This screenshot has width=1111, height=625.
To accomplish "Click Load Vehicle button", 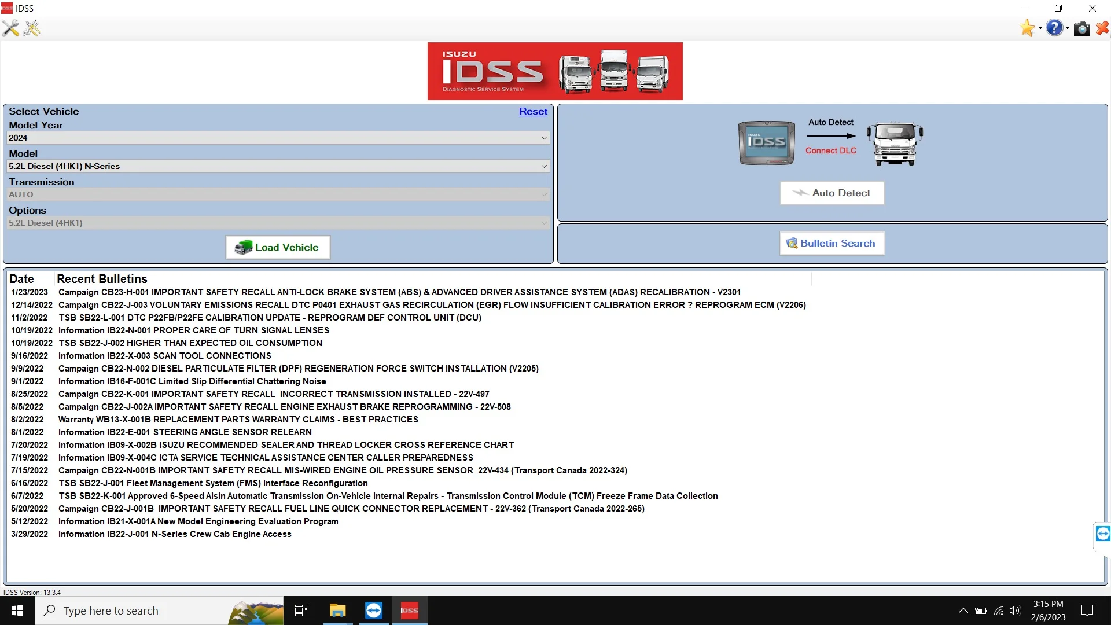I will click(277, 247).
